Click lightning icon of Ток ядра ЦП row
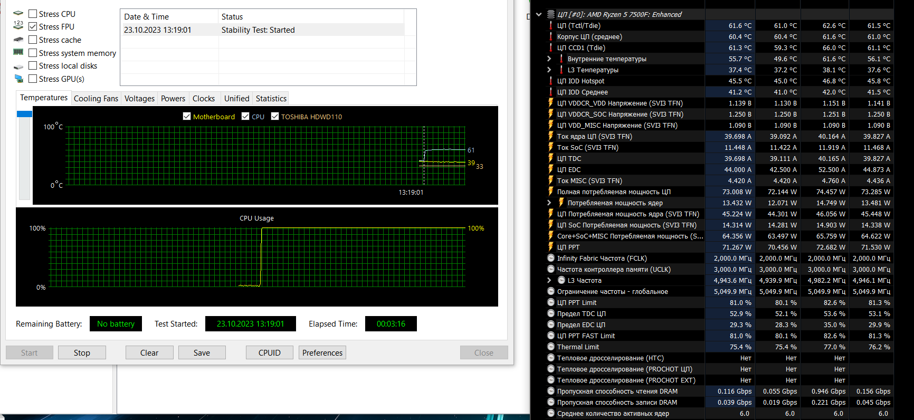914x420 pixels. [551, 136]
